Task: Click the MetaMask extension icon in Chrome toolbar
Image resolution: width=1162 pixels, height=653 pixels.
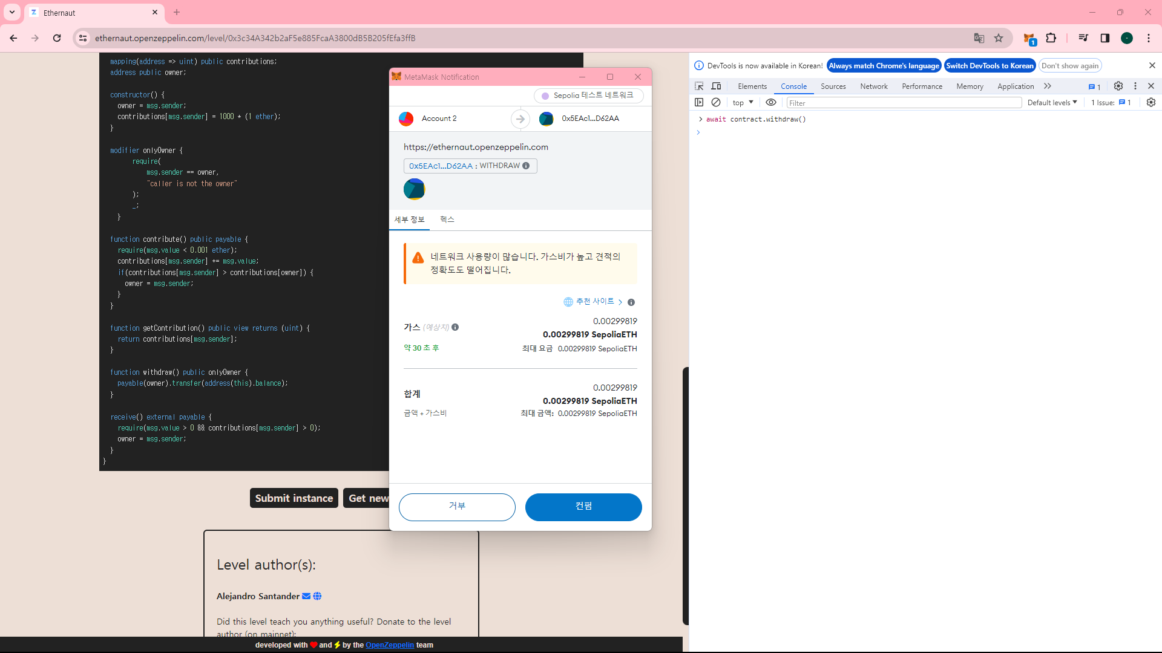Action: 1029,39
